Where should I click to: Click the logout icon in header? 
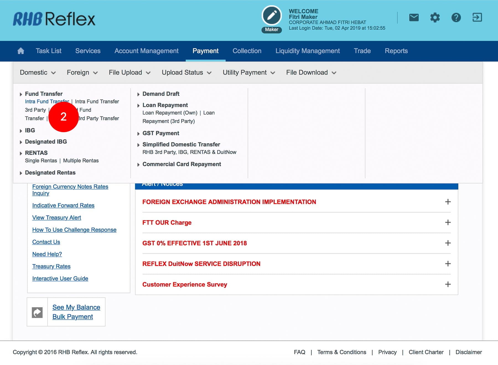coord(477,18)
